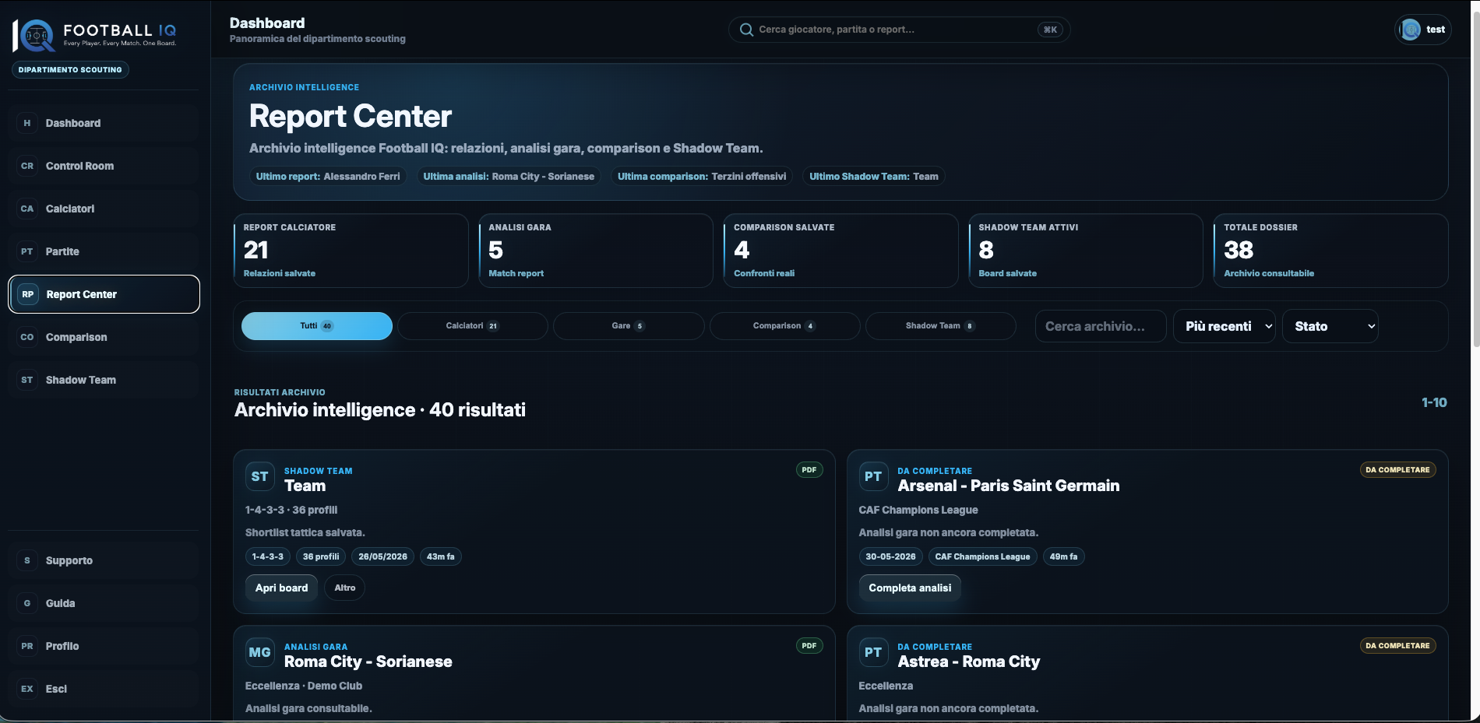Image resolution: width=1480 pixels, height=723 pixels.
Task: Click the Totale Dossier 38 card
Action: point(1331,251)
